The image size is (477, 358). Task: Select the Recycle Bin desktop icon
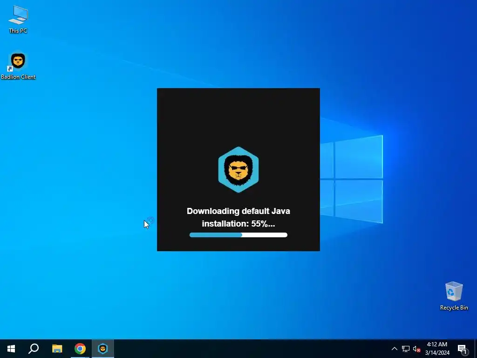[x=454, y=296]
